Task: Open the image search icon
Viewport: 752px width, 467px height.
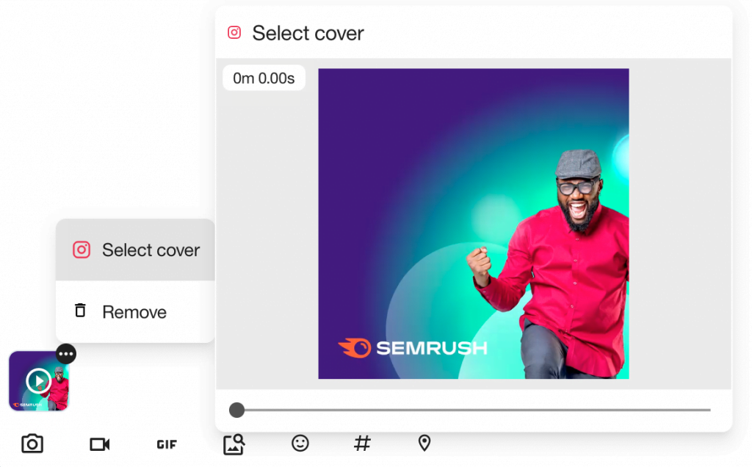Action: click(234, 444)
